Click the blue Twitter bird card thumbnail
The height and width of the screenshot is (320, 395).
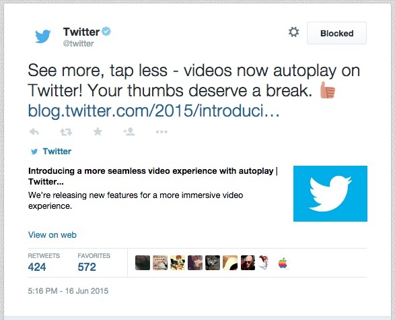[330, 193]
